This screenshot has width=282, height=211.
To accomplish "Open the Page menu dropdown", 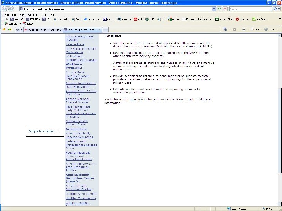I will click(x=257, y=29).
